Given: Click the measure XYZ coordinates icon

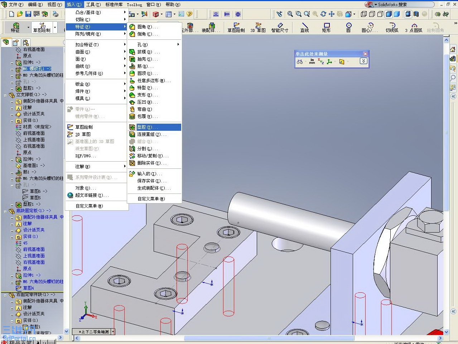Looking at the screenshot, I should 320,62.
